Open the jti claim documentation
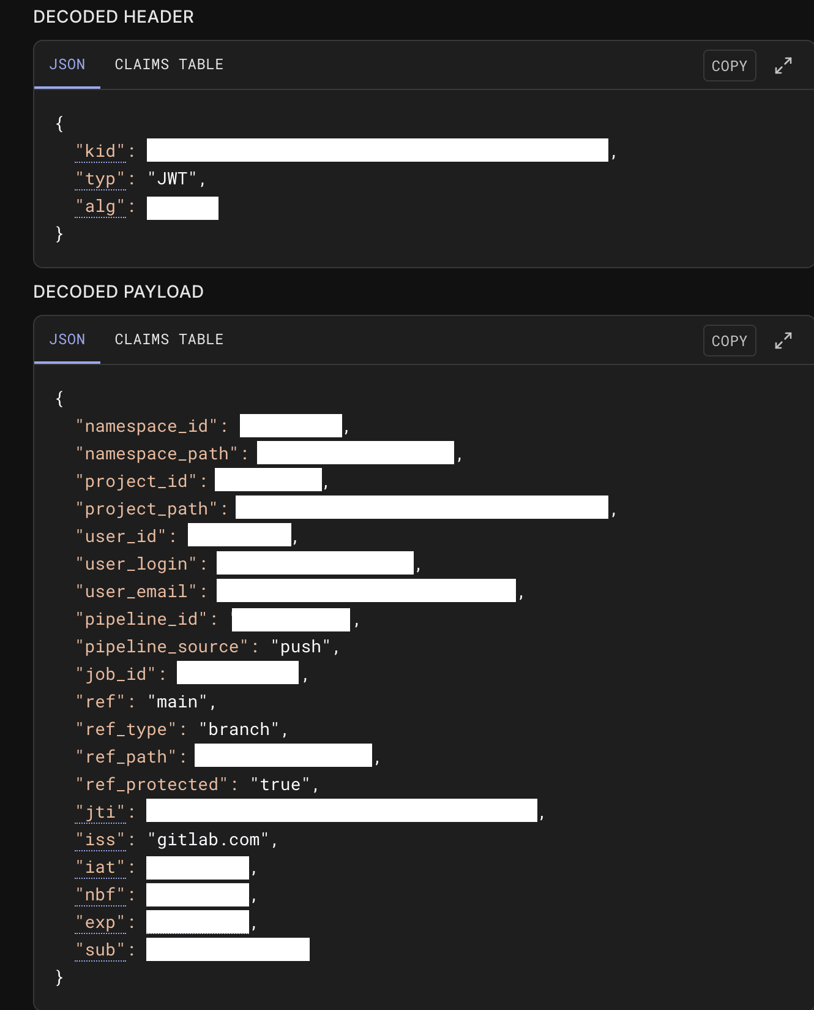 click(100, 811)
